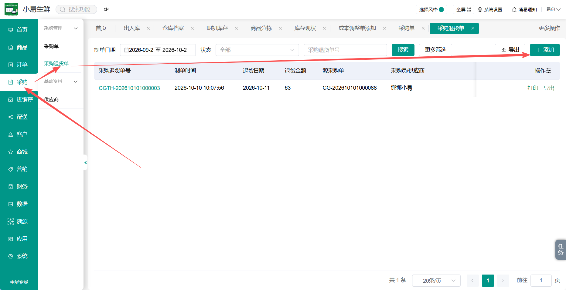566x290 pixels.
Task: Click the 添加 button
Action: click(545, 50)
